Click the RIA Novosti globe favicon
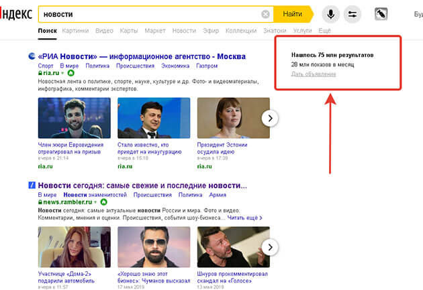Viewport: 423px width, 290px height. (x=31, y=56)
